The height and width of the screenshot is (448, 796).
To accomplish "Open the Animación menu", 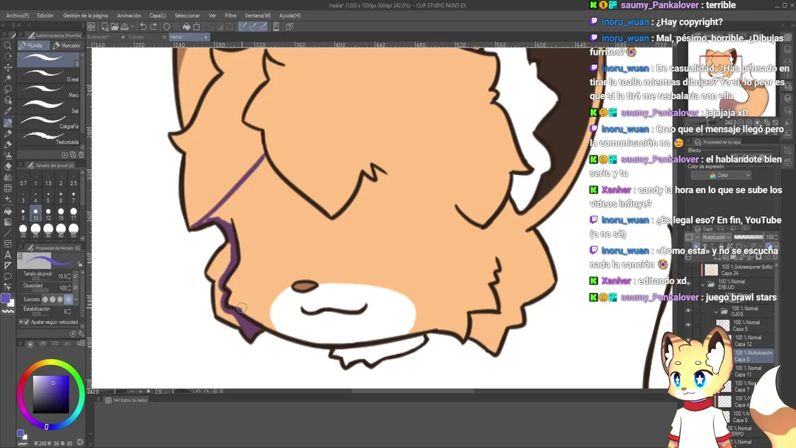I will pyautogui.click(x=129, y=16).
